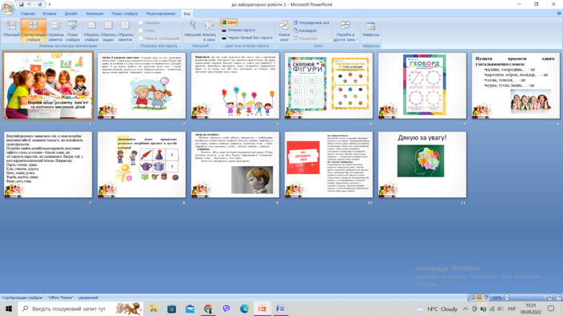Viewport: 563px width, 316px height.
Task: Enable the Линейка ruler checkbox
Action: coord(141,22)
